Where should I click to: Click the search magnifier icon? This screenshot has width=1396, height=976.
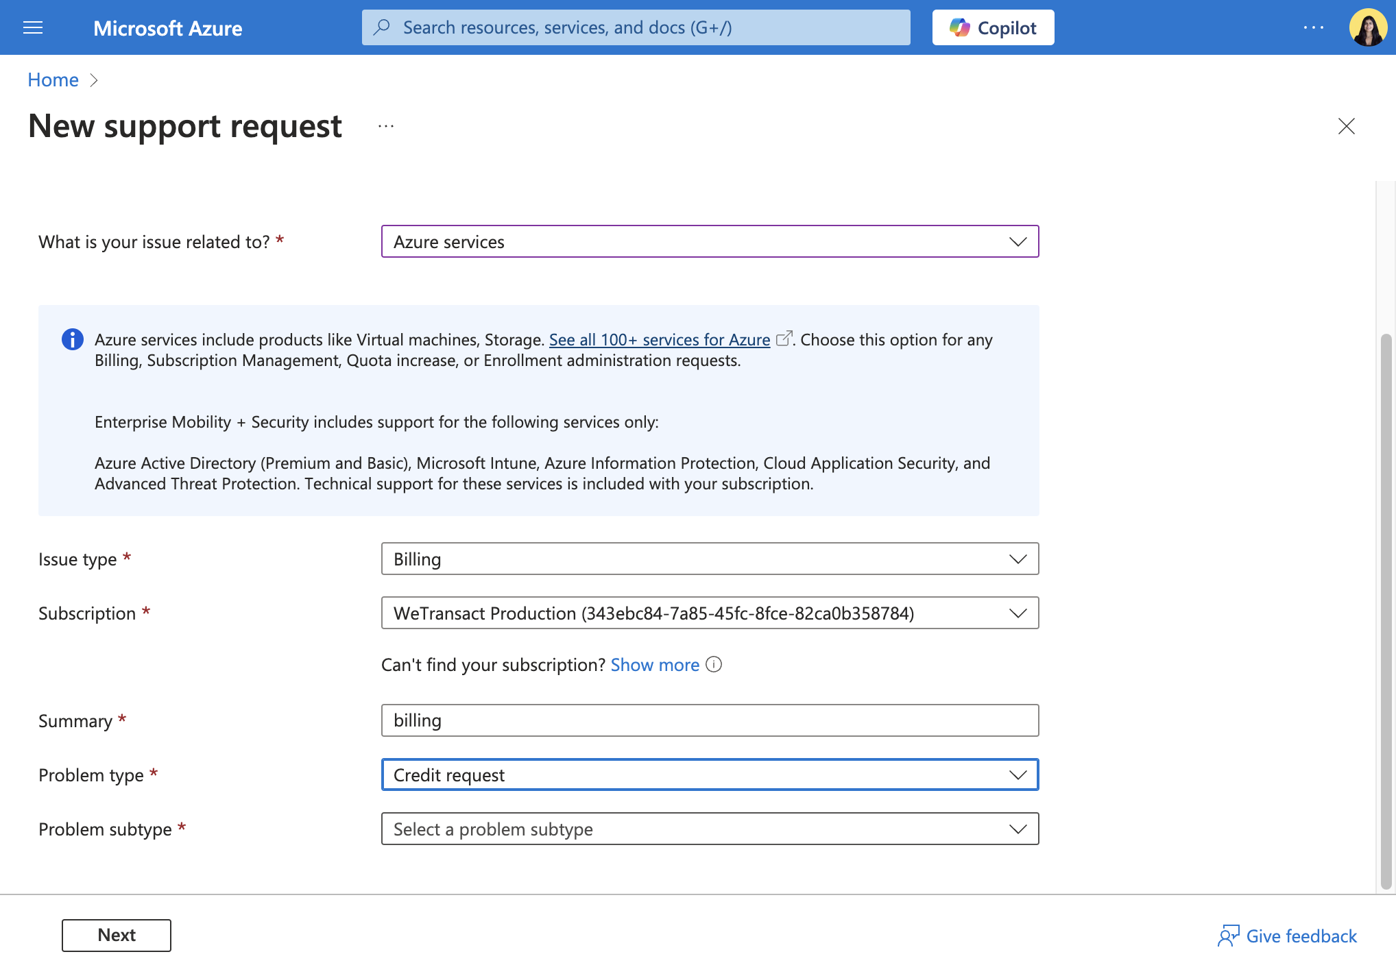tap(382, 27)
